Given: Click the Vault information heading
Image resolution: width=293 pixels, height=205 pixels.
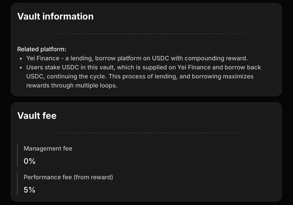Looking at the screenshot, I should pos(55,16).
